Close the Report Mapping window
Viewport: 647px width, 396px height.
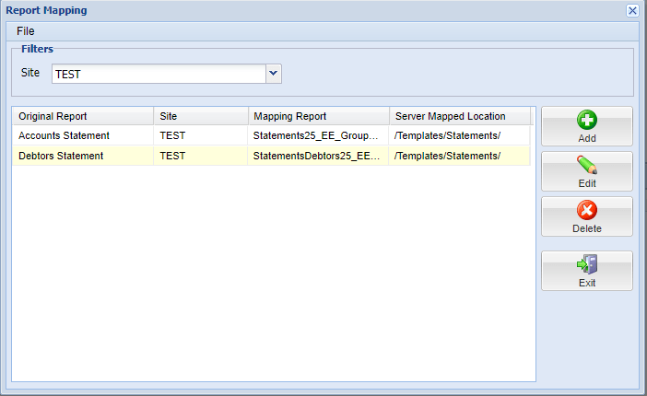tap(632, 10)
